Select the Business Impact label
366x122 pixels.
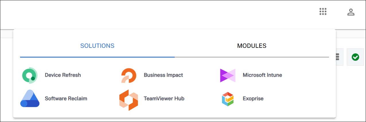coord(163,75)
